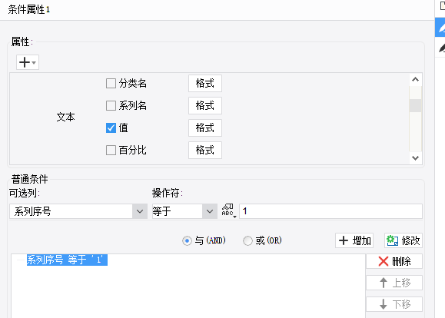Open 格式 for 系列名

(x=205, y=105)
